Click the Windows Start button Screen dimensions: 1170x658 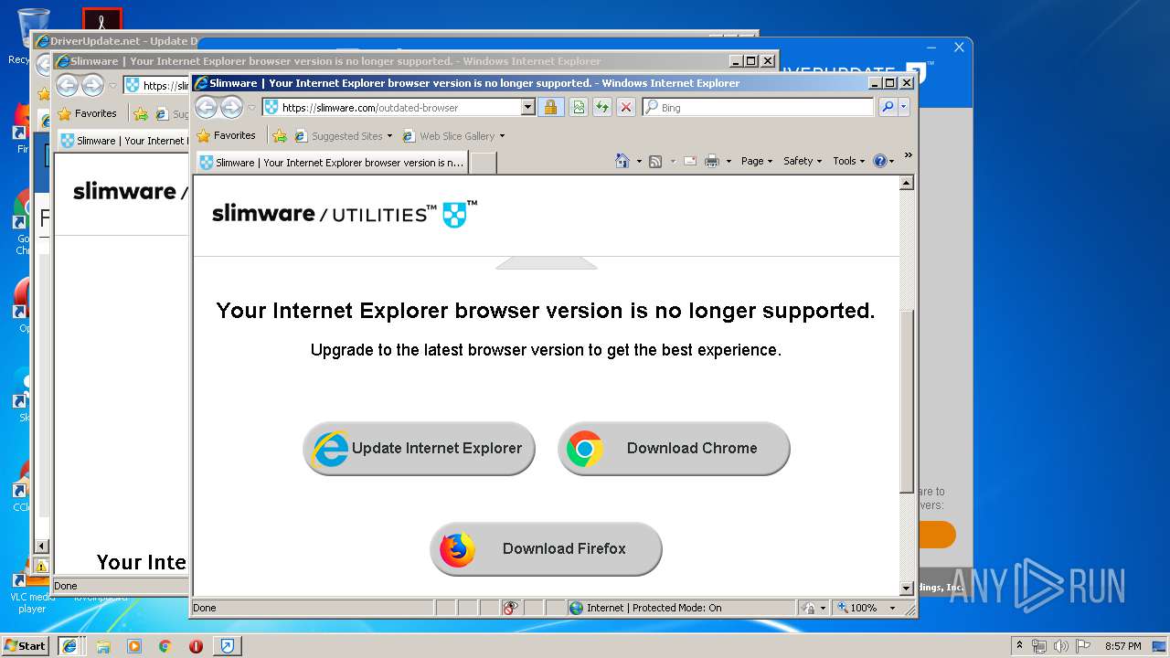(x=25, y=645)
